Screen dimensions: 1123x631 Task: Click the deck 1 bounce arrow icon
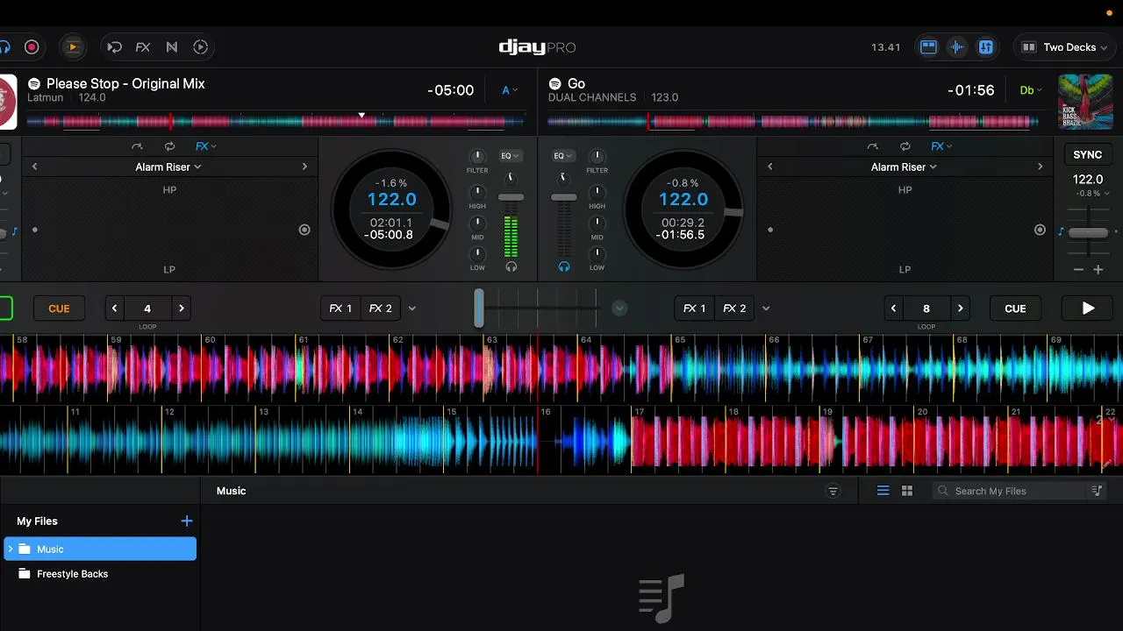pyautogui.click(x=137, y=146)
